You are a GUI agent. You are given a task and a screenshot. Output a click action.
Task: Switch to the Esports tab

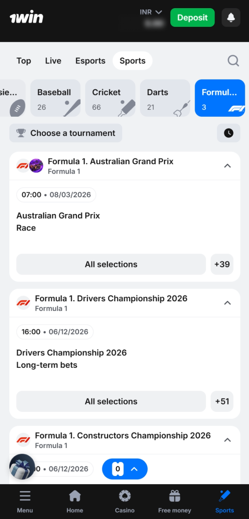90,60
